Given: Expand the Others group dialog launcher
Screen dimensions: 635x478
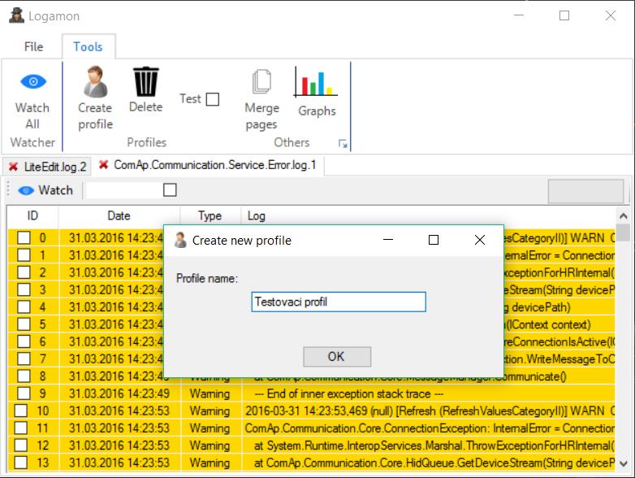Looking at the screenshot, I should [343, 144].
